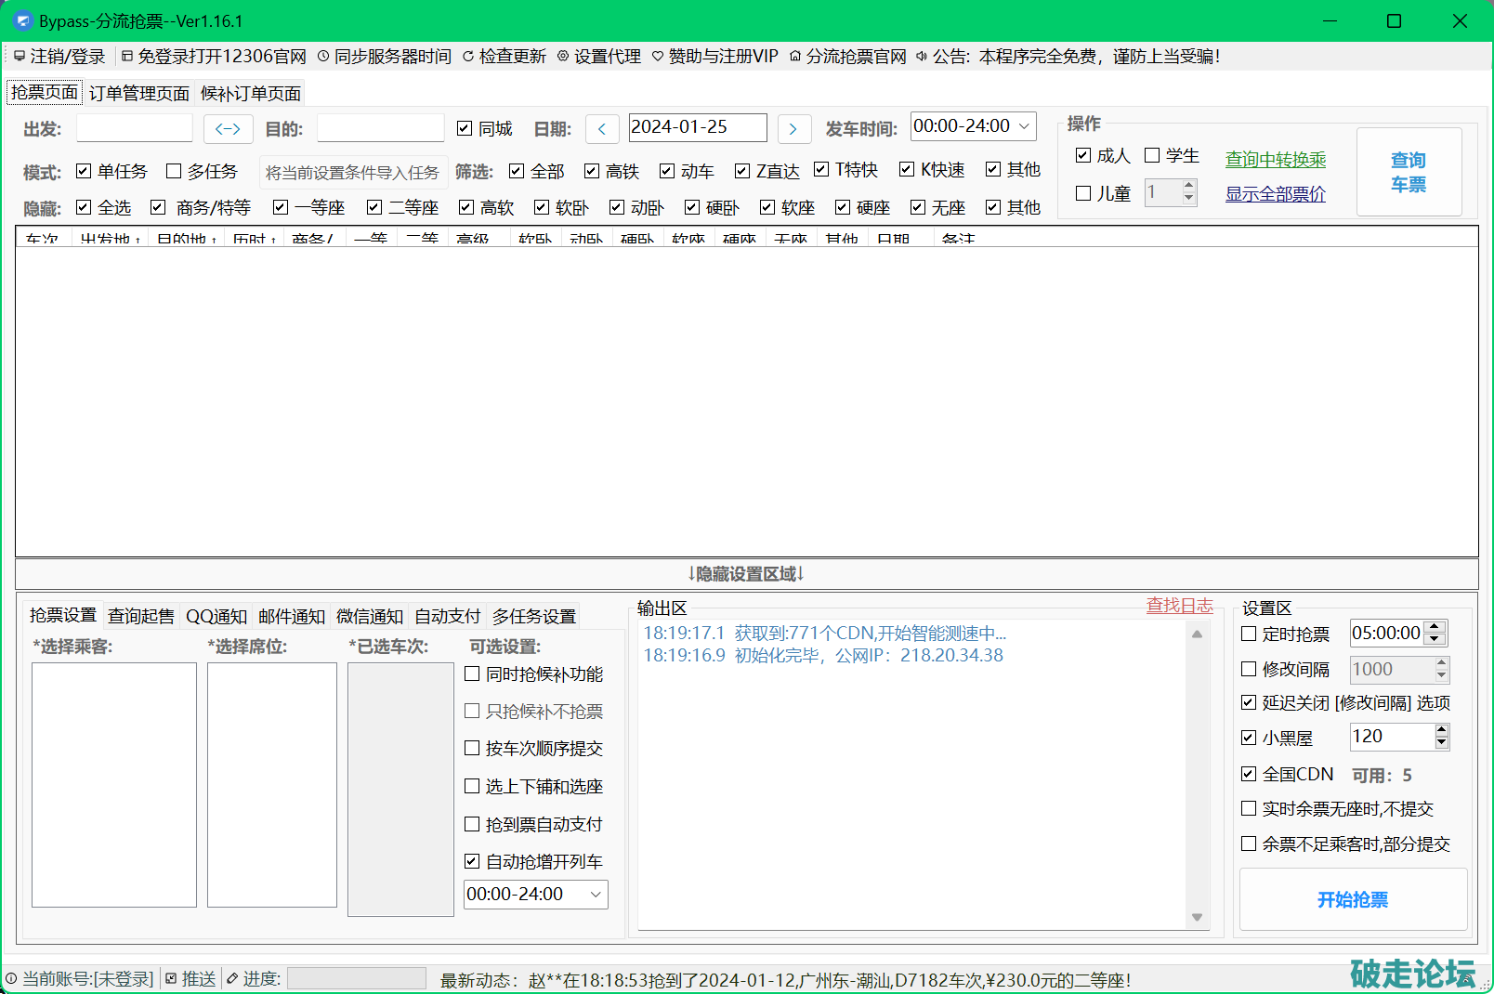Go to previous date arrow

602,129
